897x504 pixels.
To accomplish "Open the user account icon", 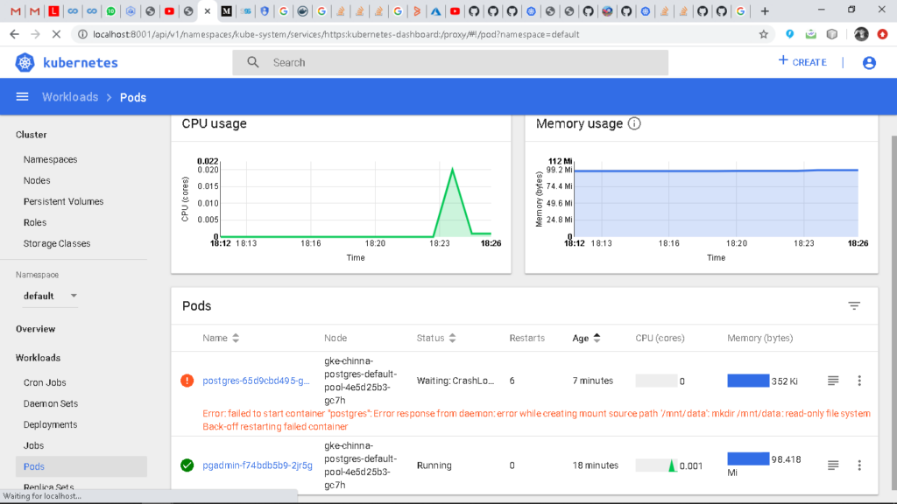I will point(869,62).
